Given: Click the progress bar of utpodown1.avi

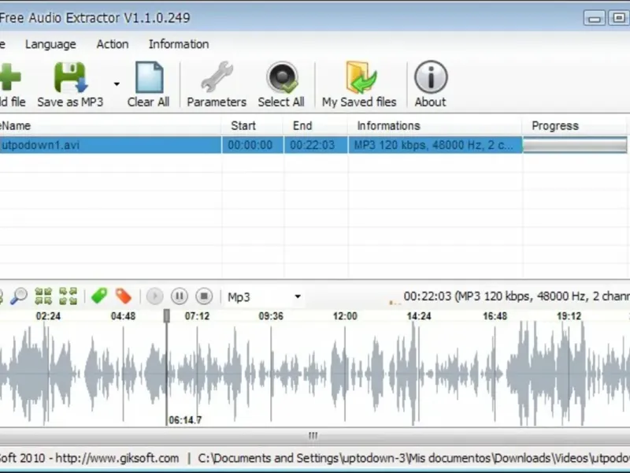Looking at the screenshot, I should pos(575,145).
